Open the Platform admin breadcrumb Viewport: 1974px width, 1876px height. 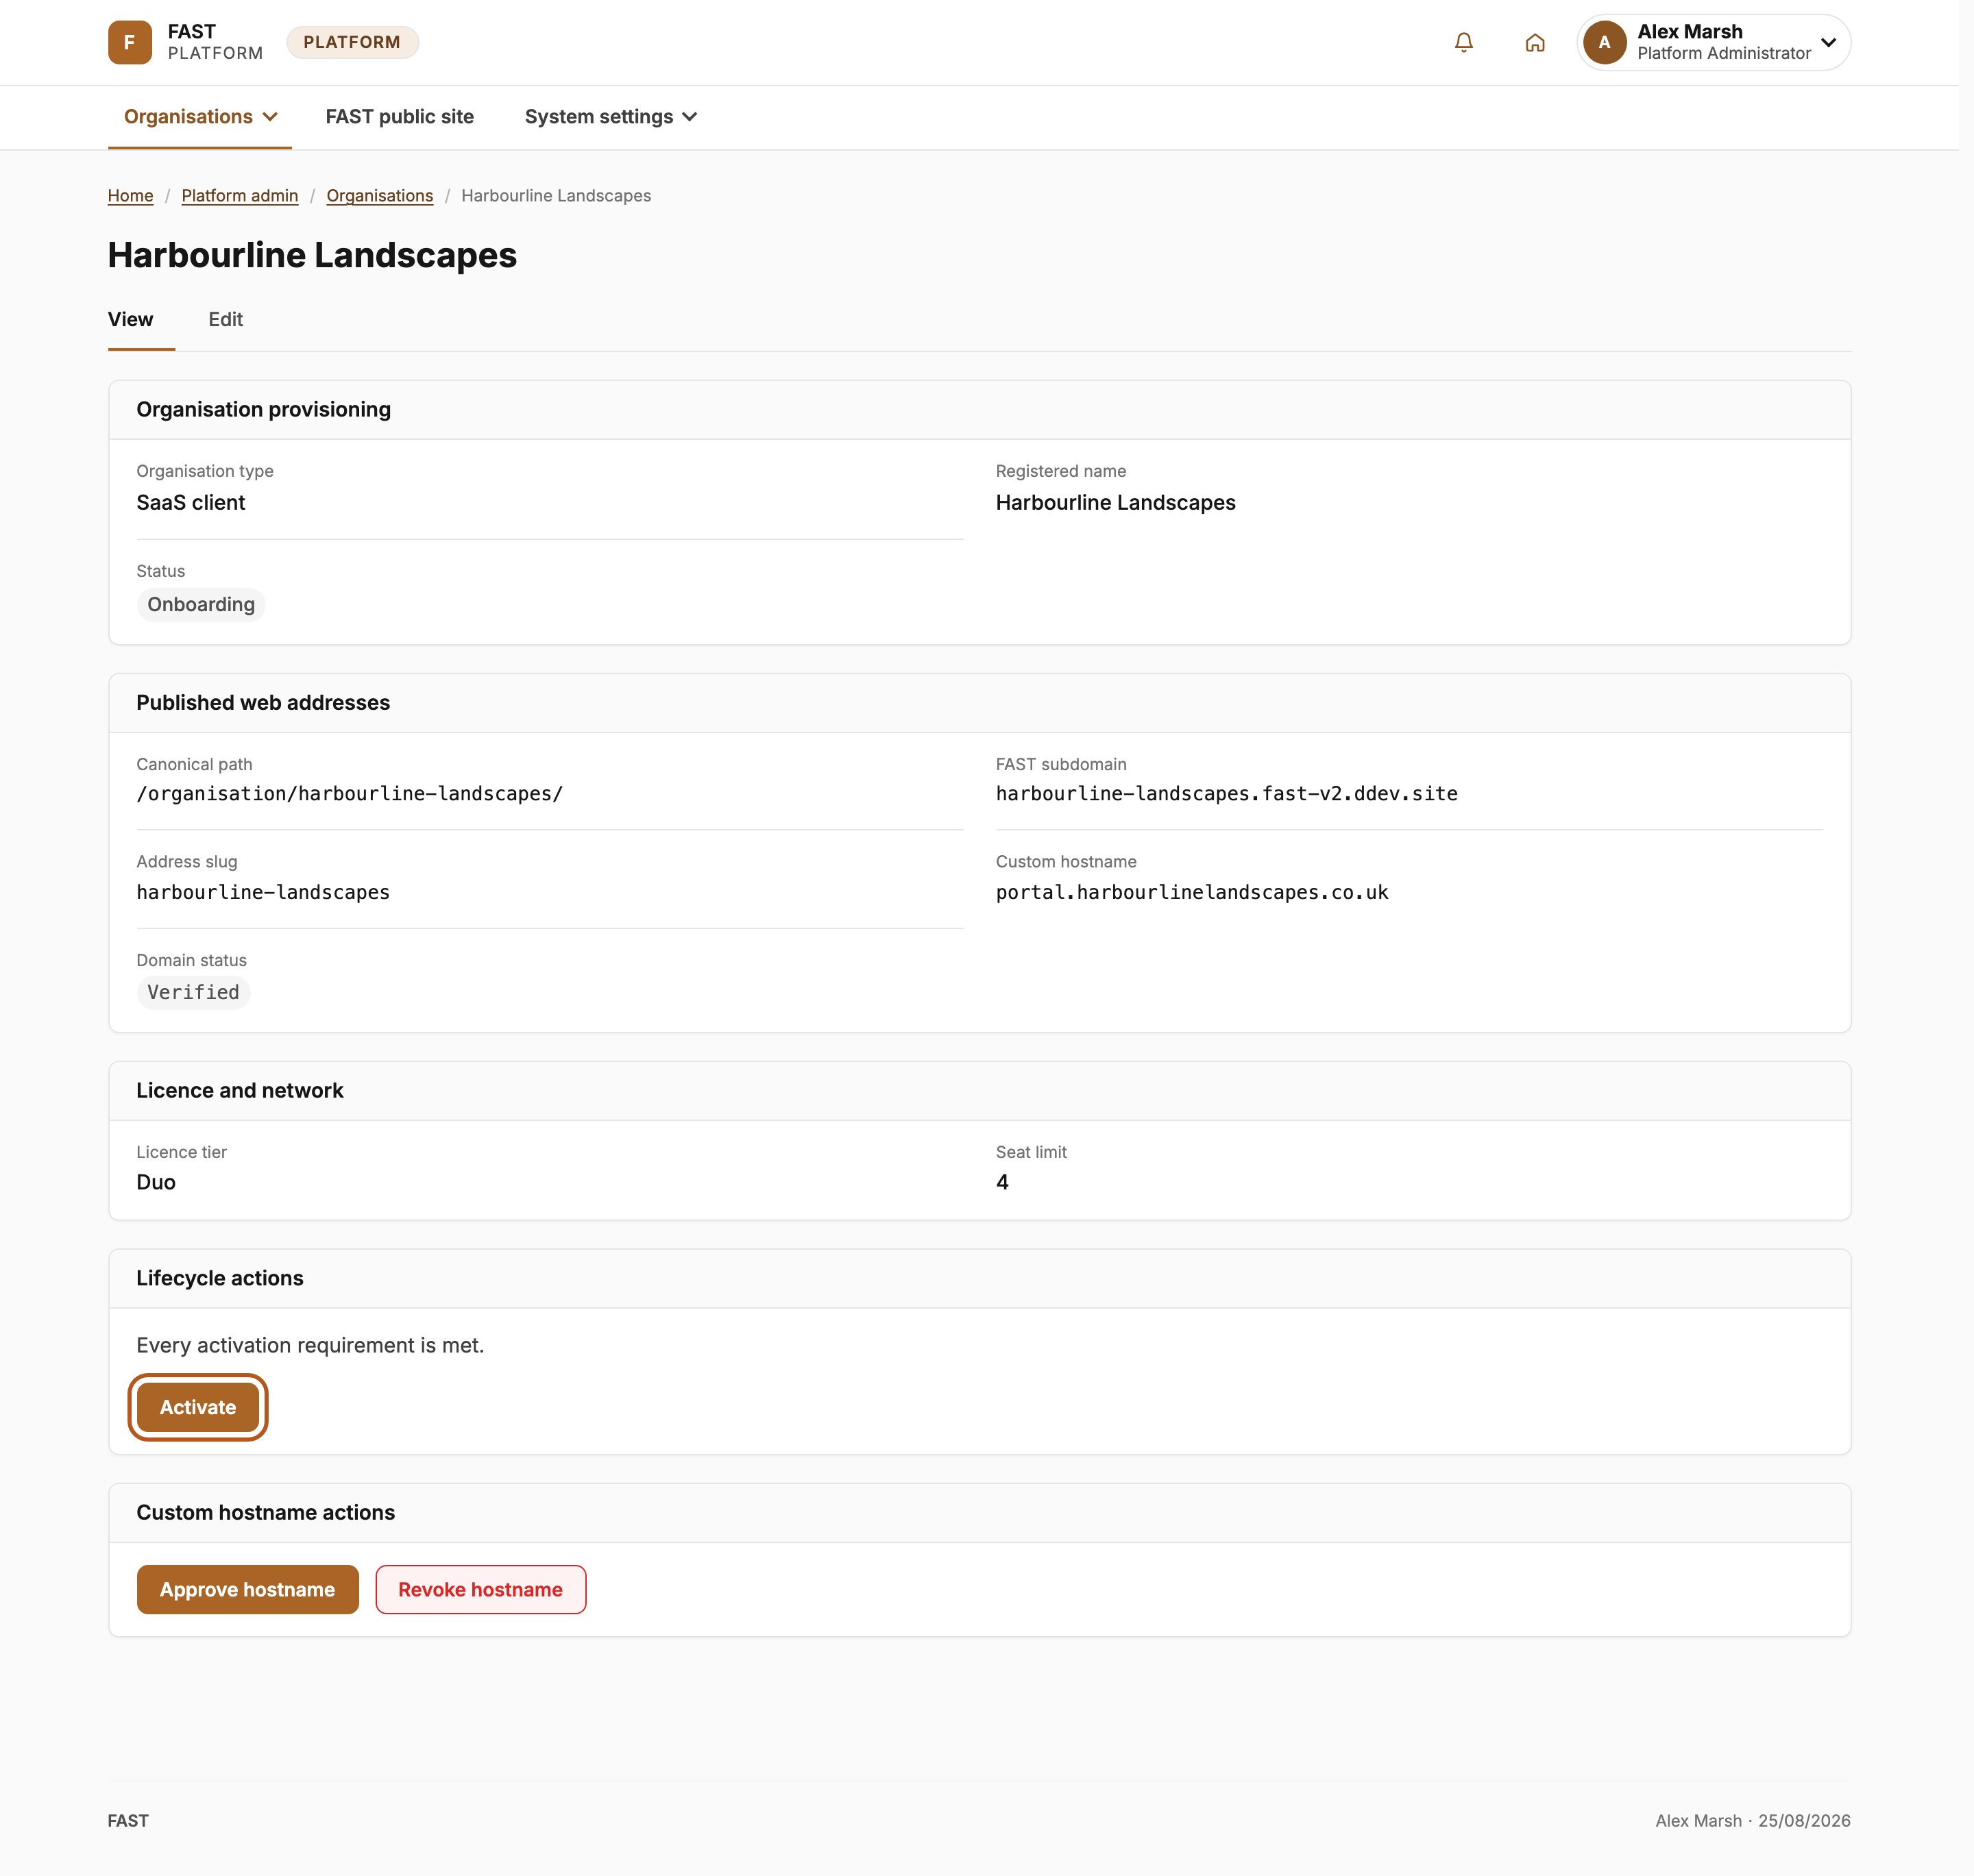point(240,196)
